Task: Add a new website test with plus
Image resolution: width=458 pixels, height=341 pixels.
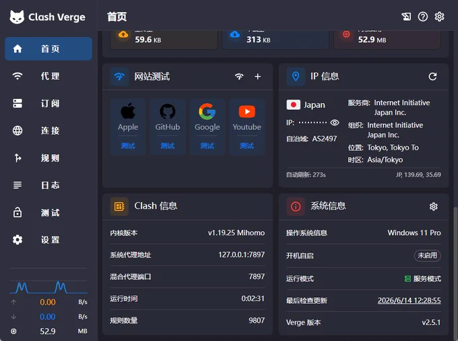Action: pyautogui.click(x=257, y=77)
